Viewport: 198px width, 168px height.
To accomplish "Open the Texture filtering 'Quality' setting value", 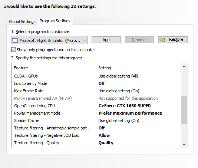I will click(x=106, y=143).
